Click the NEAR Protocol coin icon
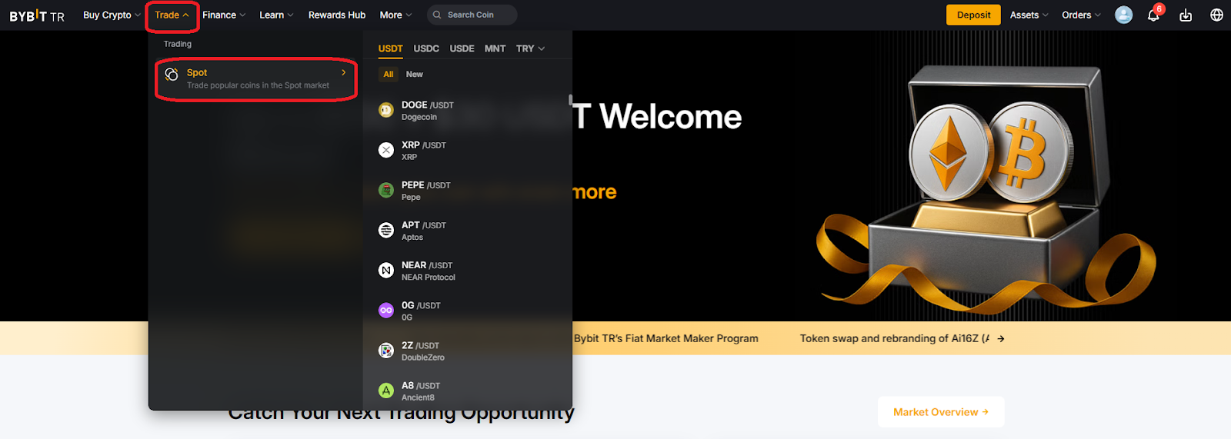 tap(386, 270)
